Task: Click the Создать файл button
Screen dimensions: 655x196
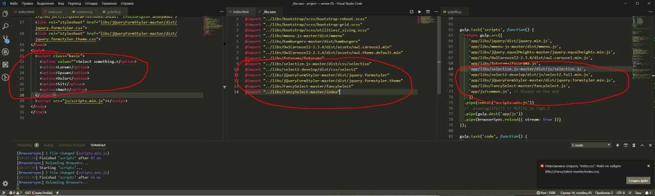Action: [638, 181]
